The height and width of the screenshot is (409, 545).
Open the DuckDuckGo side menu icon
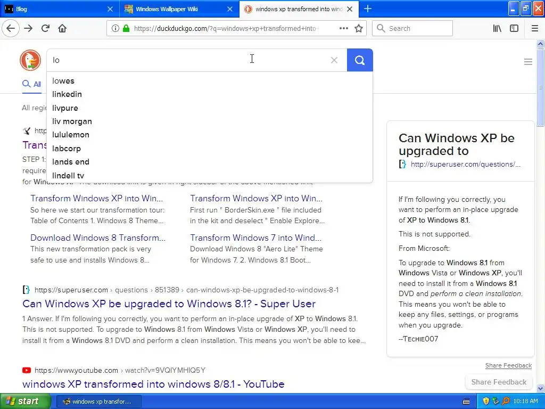pyautogui.click(x=528, y=62)
